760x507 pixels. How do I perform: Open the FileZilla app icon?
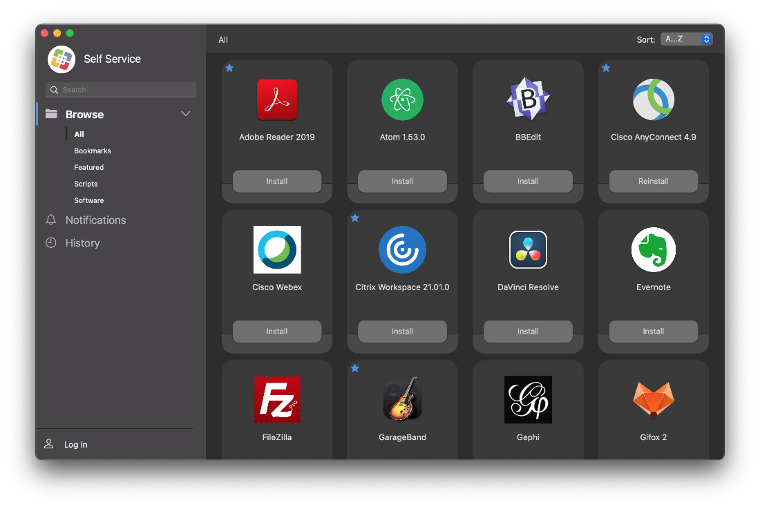pos(277,399)
